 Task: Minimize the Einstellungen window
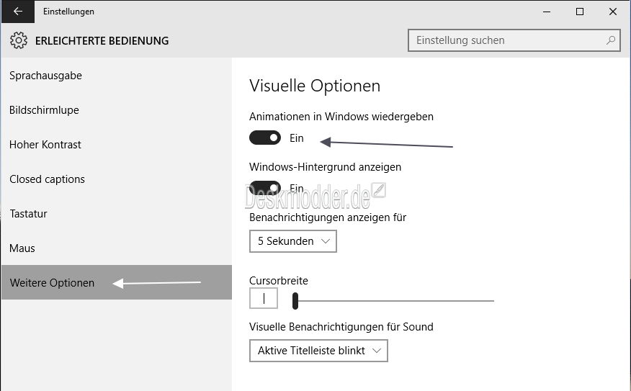coord(547,12)
